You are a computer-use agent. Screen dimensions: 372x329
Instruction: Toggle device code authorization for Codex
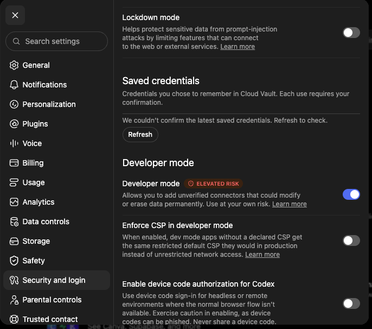tap(351, 303)
